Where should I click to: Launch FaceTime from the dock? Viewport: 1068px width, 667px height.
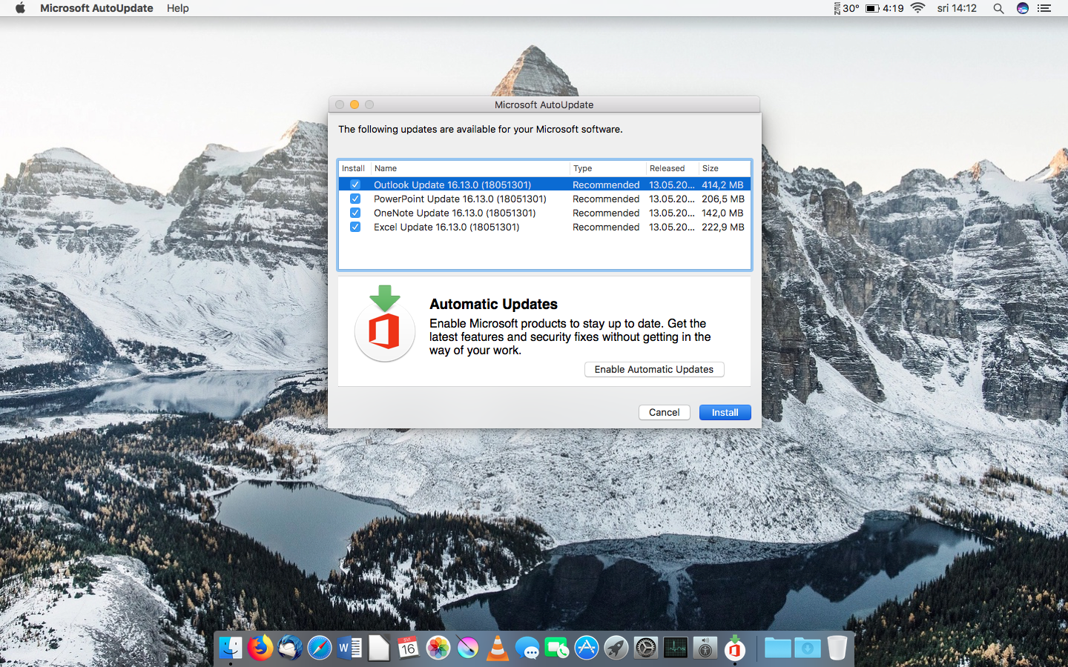(x=557, y=648)
